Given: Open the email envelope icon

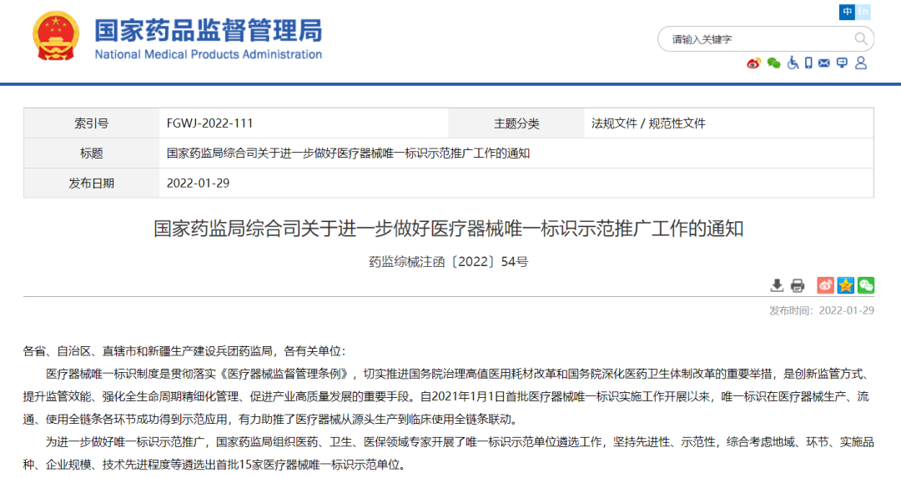Looking at the screenshot, I should 824,63.
